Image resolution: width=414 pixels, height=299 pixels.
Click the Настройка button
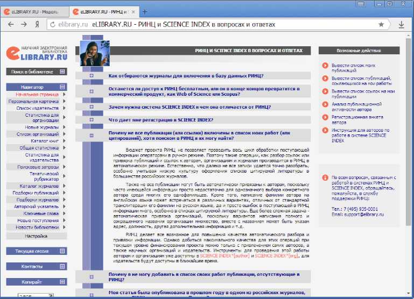[x=37, y=236]
